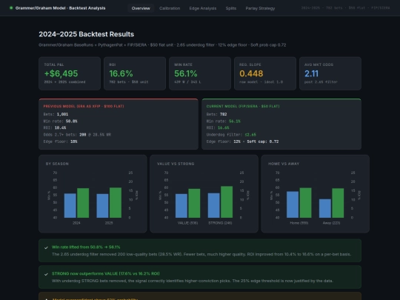The height and width of the screenshot is (300, 400).
Task: Click the 2024-2025 Backtest Results heading
Action: click(x=87, y=34)
